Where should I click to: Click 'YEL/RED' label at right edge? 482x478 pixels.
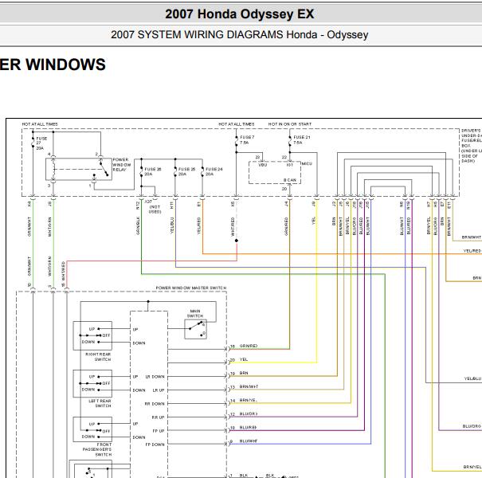472,251
